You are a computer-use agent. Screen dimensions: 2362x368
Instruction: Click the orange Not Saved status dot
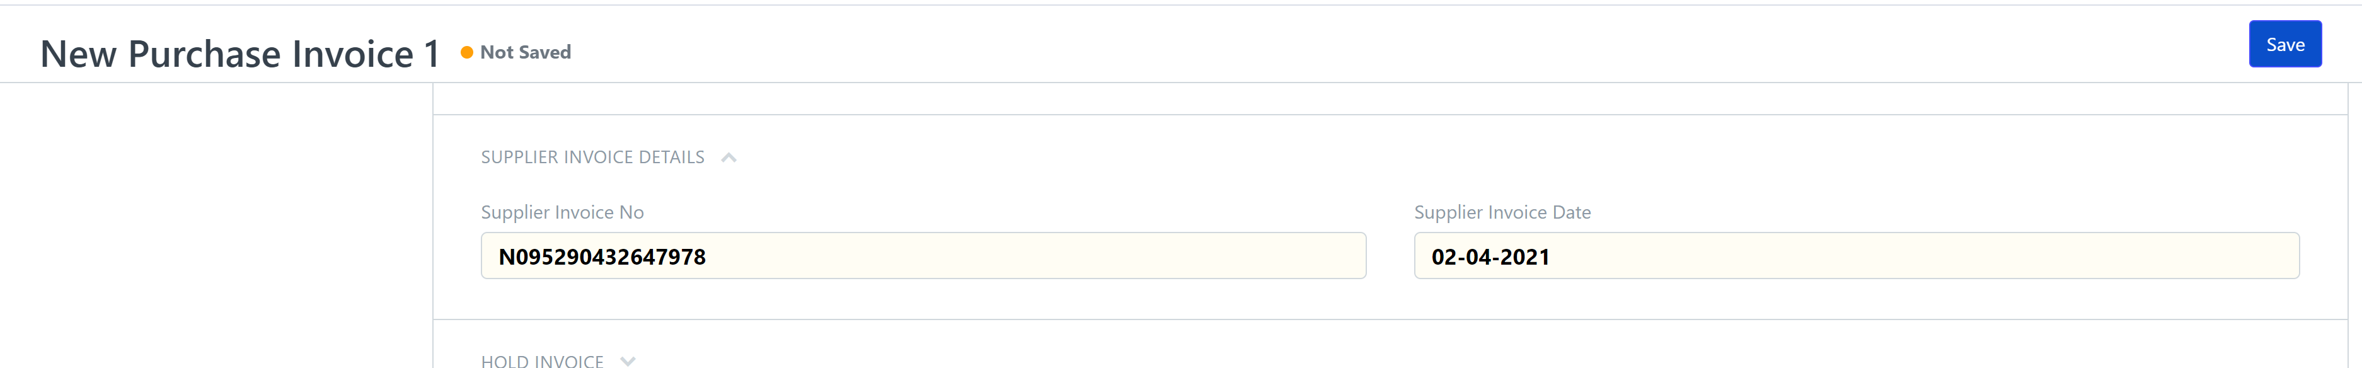click(x=467, y=52)
